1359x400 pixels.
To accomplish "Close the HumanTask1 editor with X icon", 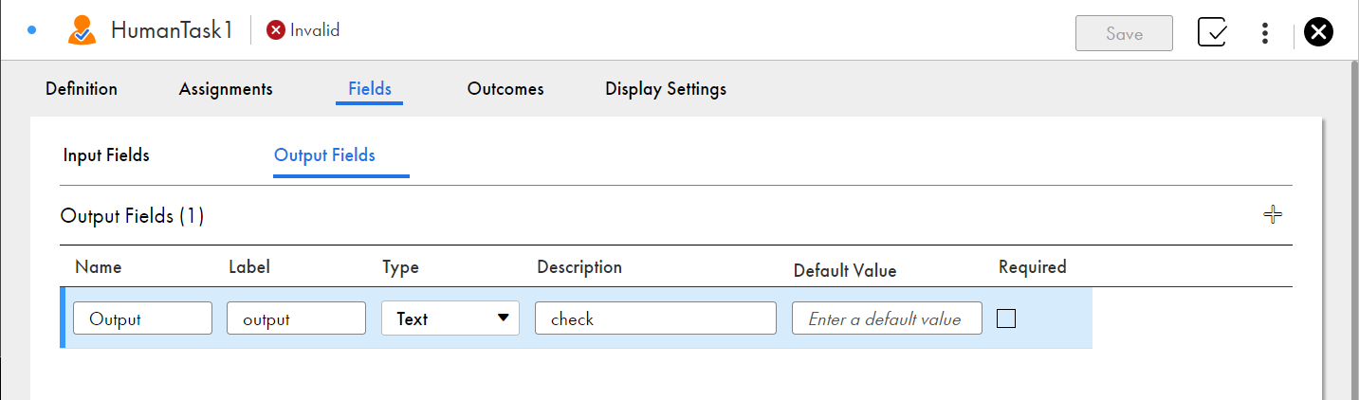I will tap(1318, 32).
